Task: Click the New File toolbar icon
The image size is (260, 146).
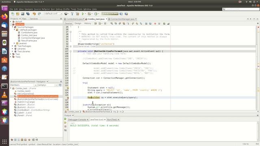Action: pos(13,14)
